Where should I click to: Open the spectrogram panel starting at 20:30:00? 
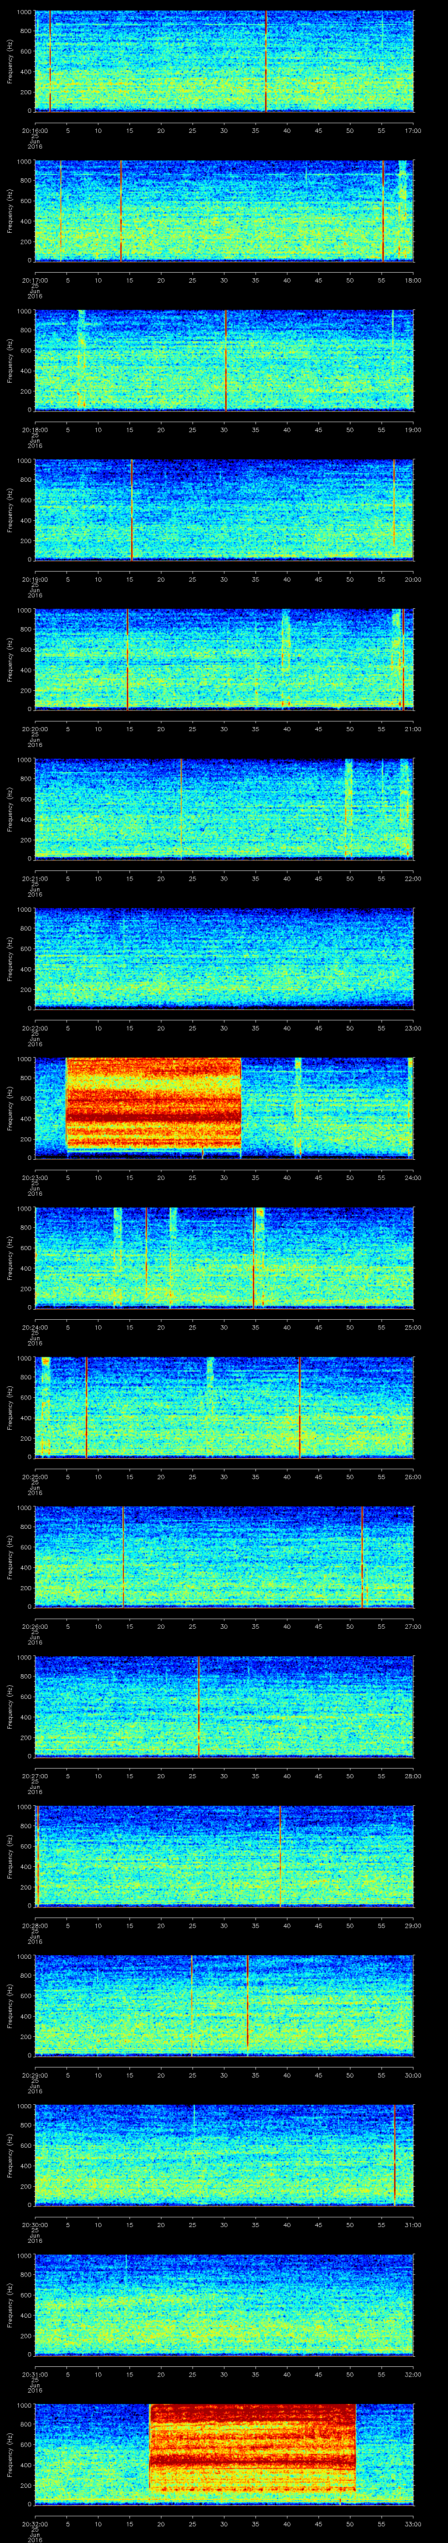point(224,2155)
